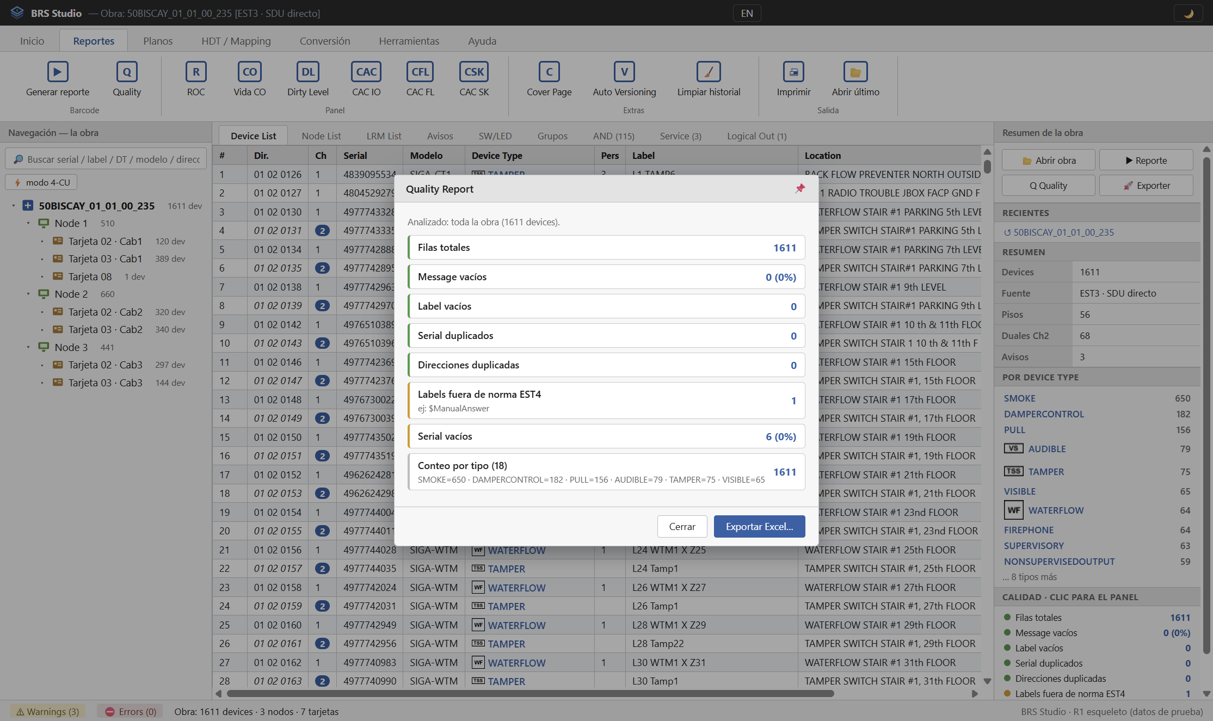Click the Reporte button in summary panel
1213x721 pixels.
(x=1146, y=161)
